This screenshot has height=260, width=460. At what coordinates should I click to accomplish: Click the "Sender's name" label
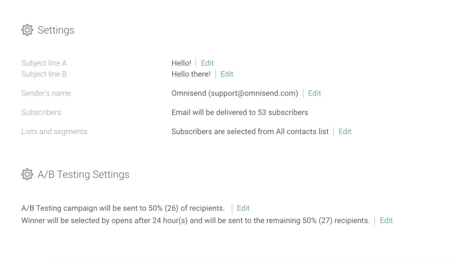coord(46,93)
